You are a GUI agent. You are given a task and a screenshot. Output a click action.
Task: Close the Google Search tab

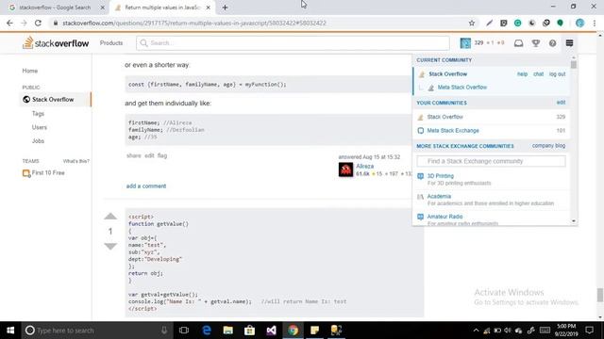(103, 8)
